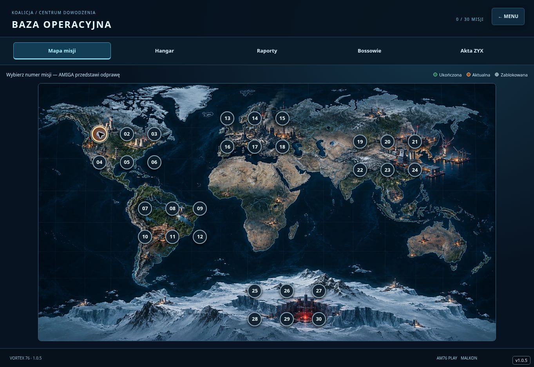This screenshot has height=367, width=534.
Task: Select mission marker 06
Action: point(154,162)
